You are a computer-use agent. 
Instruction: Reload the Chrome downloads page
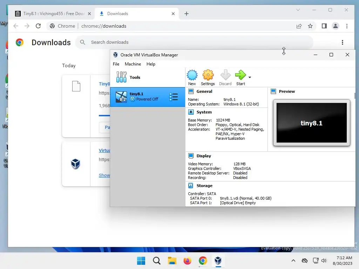click(38, 26)
